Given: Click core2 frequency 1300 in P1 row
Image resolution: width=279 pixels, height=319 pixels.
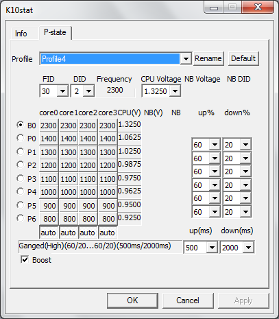Looking at the screenshot, I should coord(88,152).
